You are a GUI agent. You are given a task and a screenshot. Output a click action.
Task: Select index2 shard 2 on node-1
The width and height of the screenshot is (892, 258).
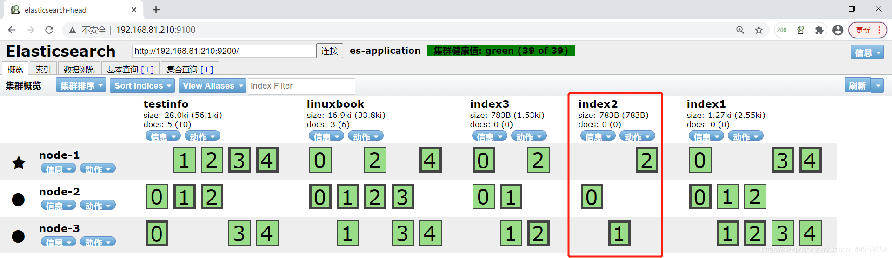pos(646,160)
